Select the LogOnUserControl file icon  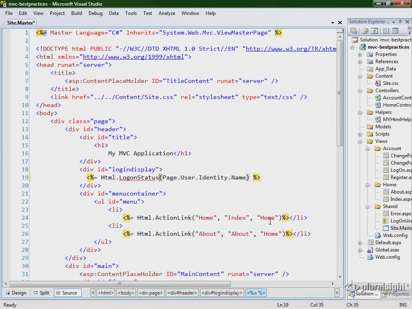pyautogui.click(x=386, y=221)
